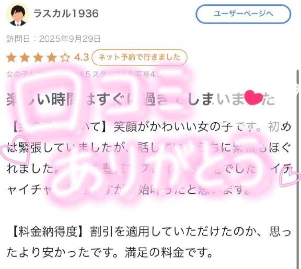The image size is (301, 269).
Task: Click the 訪問日 2025年9月29日 date text
Action: click(x=53, y=39)
